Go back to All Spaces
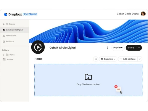Image resolution: width=148 pixels, height=111 pixels. tap(10, 24)
